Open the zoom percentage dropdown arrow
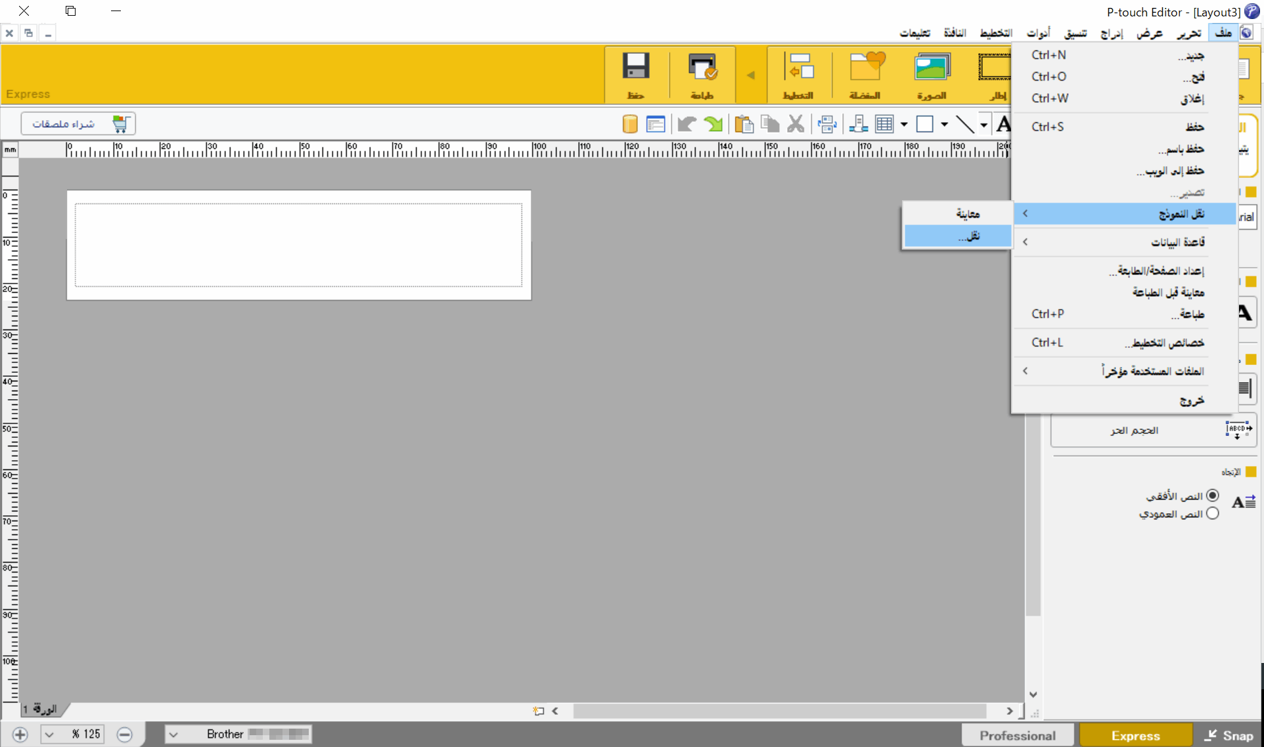The image size is (1264, 747). (x=50, y=735)
